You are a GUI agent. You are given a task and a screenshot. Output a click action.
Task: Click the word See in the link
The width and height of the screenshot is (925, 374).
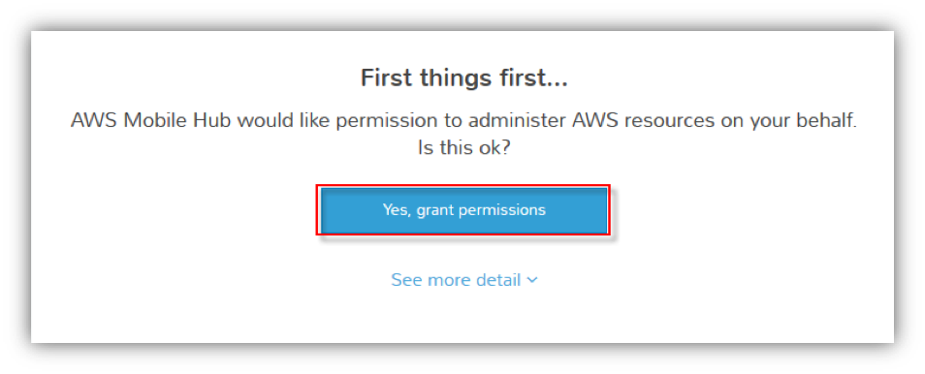click(405, 280)
